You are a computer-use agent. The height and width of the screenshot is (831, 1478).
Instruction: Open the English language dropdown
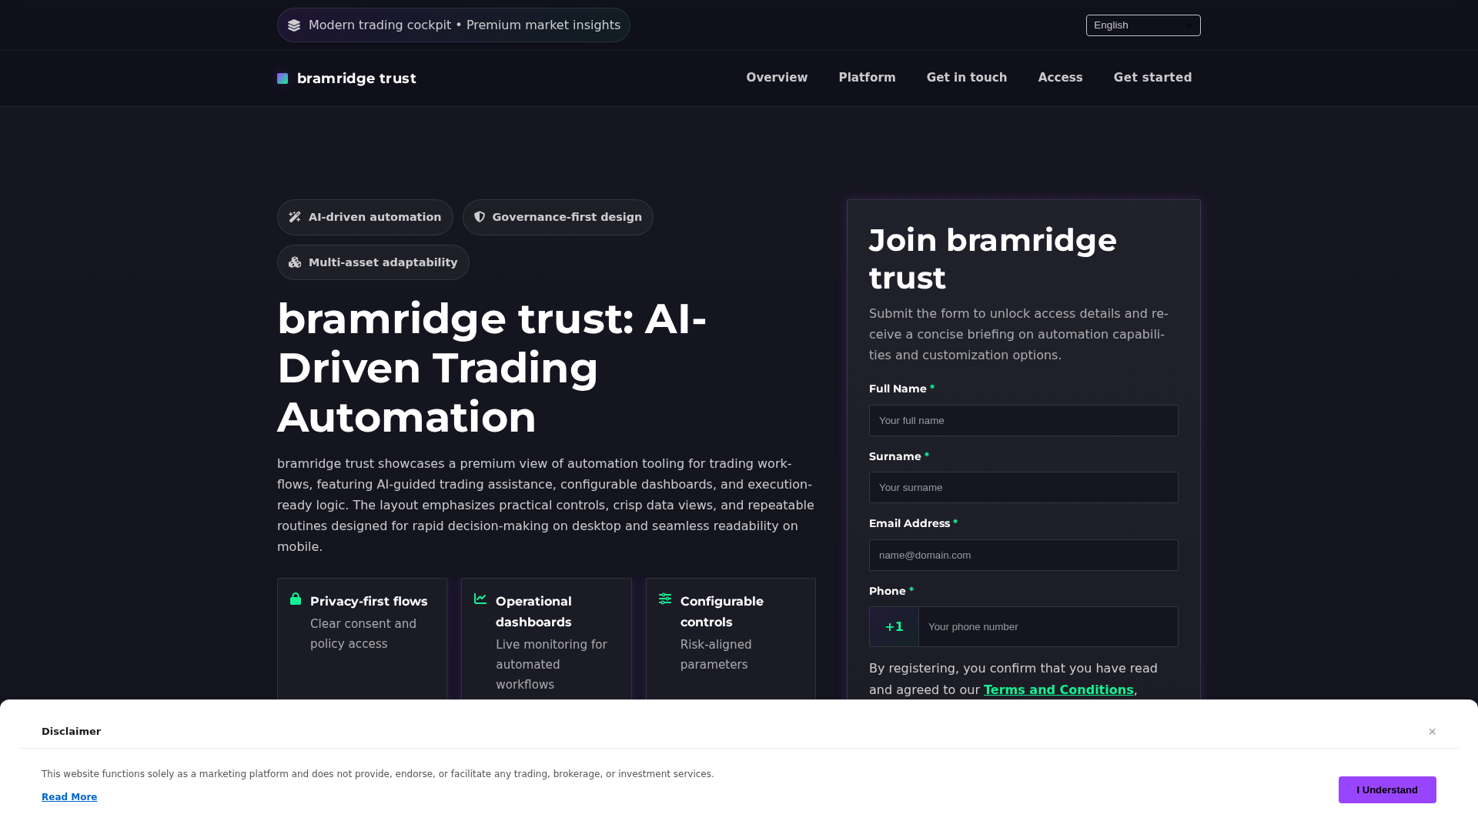pos(1143,25)
